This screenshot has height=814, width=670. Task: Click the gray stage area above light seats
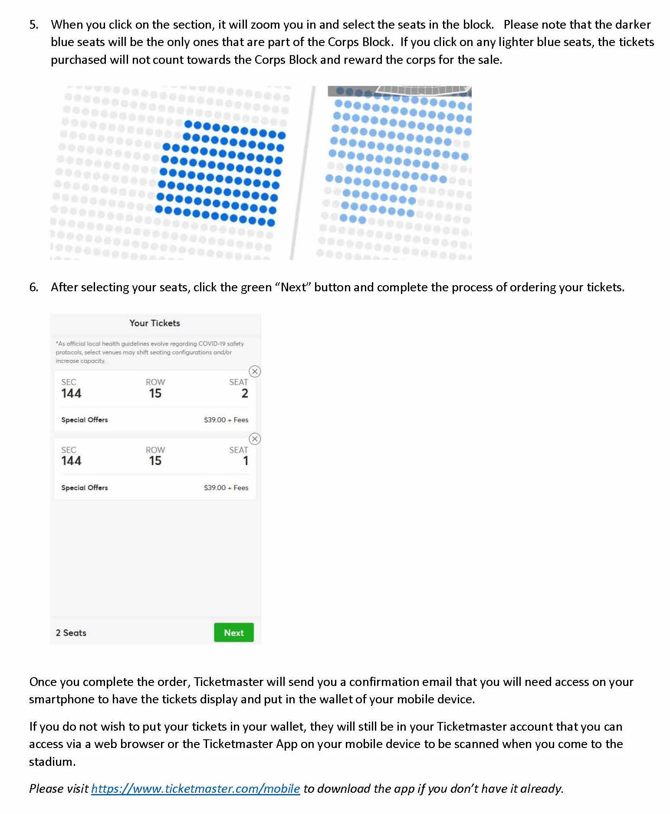[399, 91]
